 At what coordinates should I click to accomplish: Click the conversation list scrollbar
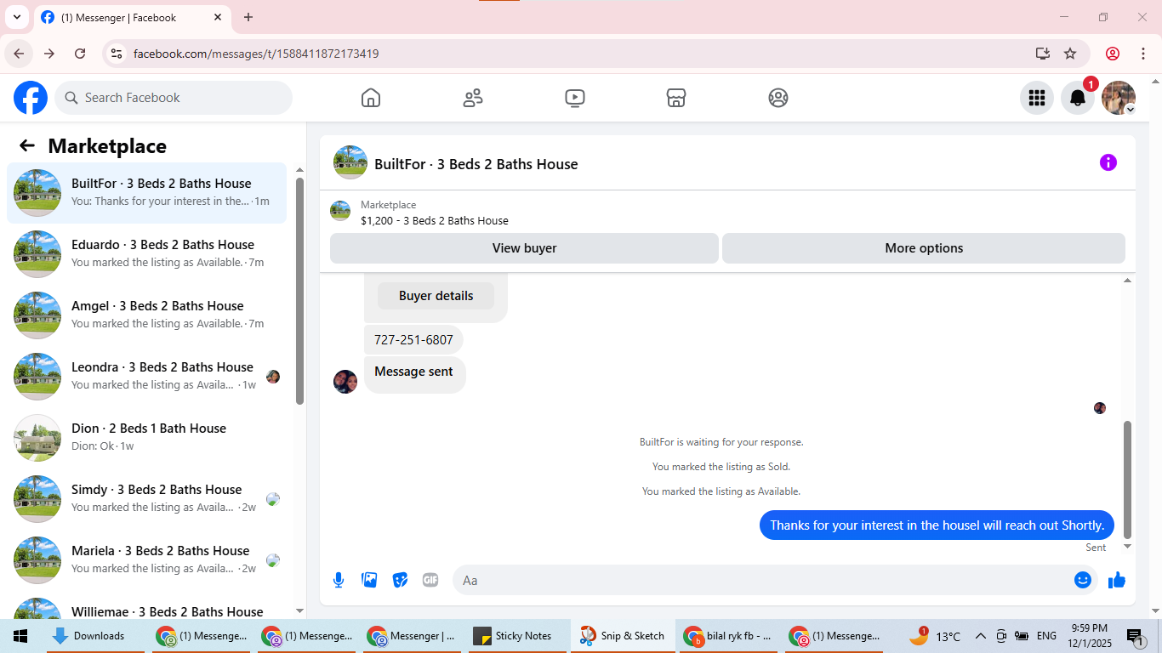(299, 291)
